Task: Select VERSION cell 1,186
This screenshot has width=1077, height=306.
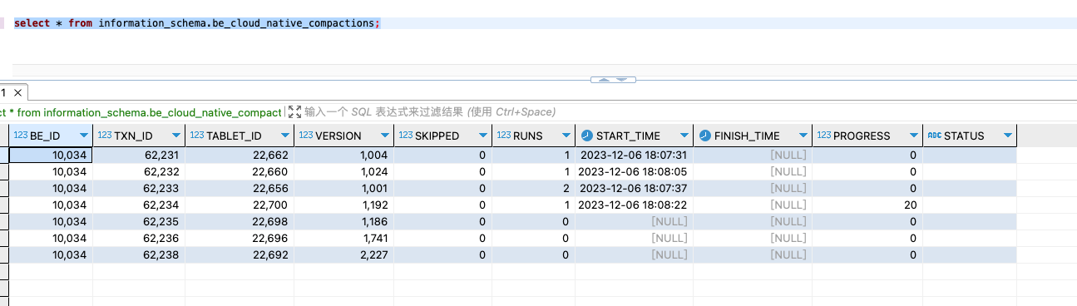Action: (343, 221)
